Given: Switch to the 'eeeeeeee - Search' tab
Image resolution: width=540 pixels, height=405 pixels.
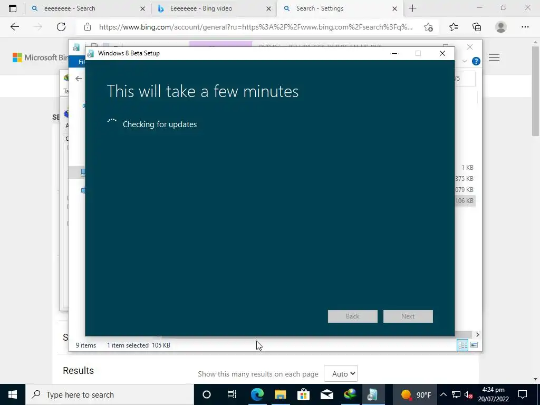Looking at the screenshot, I should tap(88, 8).
